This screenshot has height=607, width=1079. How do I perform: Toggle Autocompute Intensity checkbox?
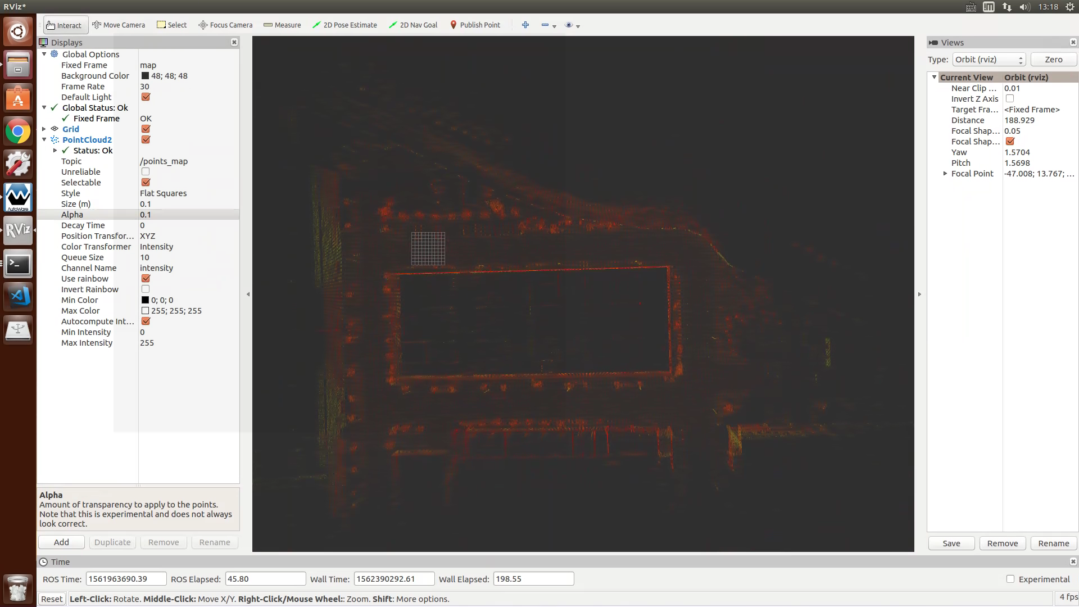click(146, 321)
